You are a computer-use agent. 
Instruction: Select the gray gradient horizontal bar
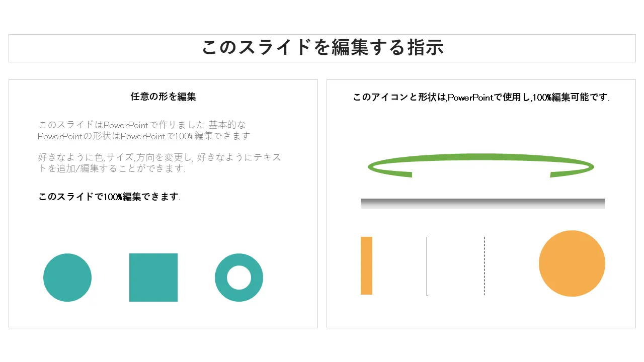(x=482, y=203)
